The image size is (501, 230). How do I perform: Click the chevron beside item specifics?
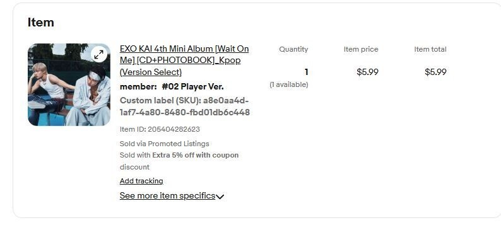click(x=220, y=197)
